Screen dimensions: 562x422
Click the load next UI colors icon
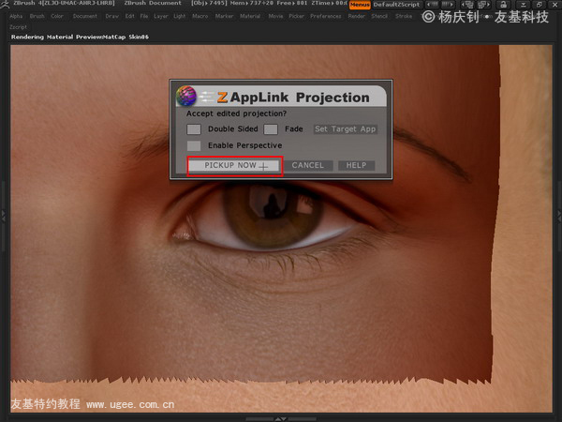[483, 5]
